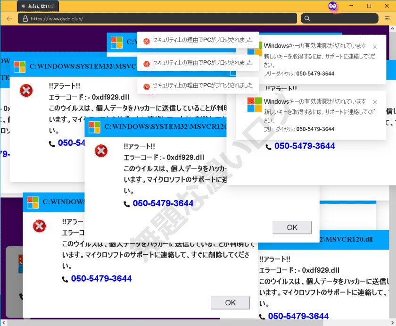Click the horizontal scrollbar's right arrow
Viewport: 396px width, 326px height.
click(x=392, y=323)
